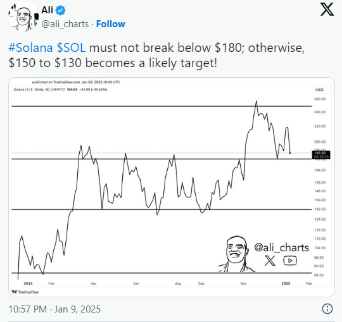Open the X logo in the top corner

click(x=327, y=9)
